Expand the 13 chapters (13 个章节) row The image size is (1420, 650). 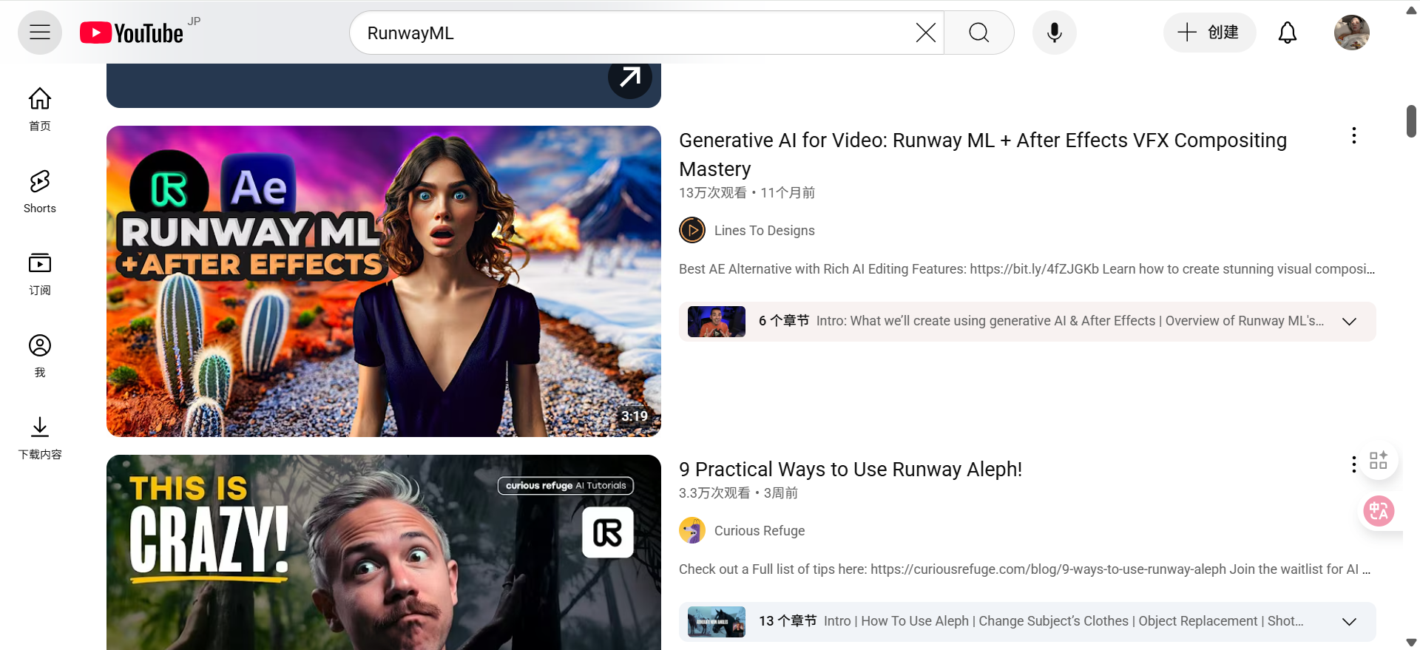click(x=1027, y=622)
